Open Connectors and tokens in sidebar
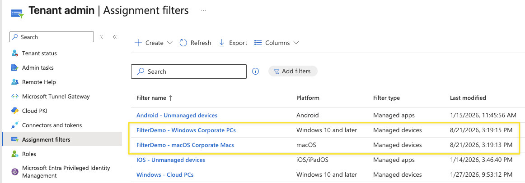This screenshot has height=183, width=525. pyautogui.click(x=52, y=125)
